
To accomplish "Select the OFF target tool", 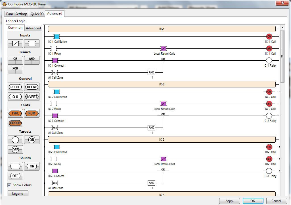I will (15, 149).
